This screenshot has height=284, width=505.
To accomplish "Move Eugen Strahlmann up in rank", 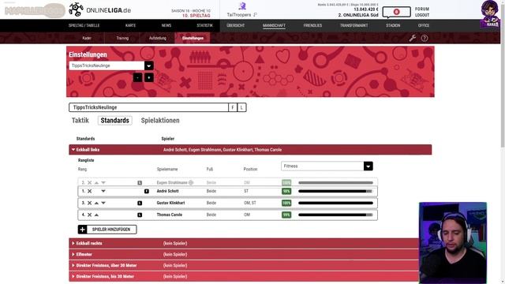I will click(96, 182).
